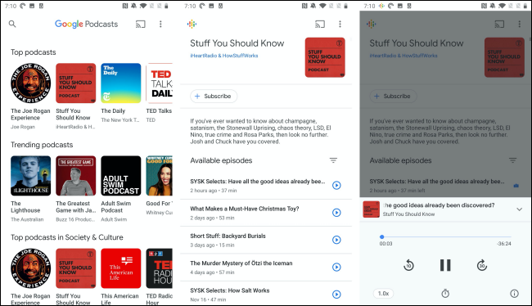Open overflow menu on podcast detail screen
Screen dimensions: 532x306
(x=340, y=24)
